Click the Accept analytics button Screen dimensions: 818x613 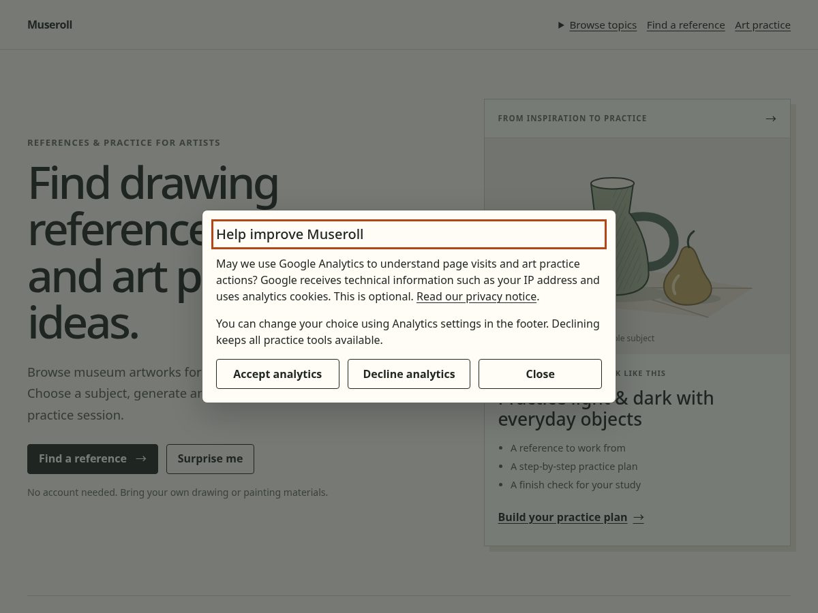[277, 374]
